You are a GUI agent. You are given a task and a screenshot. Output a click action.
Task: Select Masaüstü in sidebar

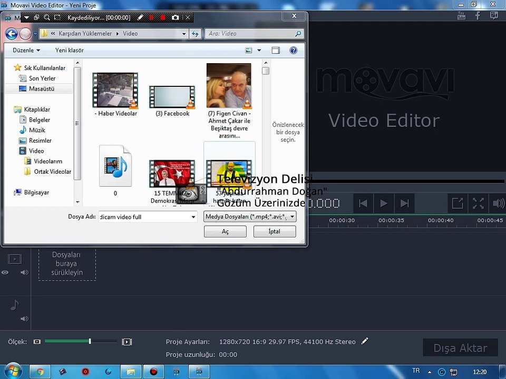(41, 88)
